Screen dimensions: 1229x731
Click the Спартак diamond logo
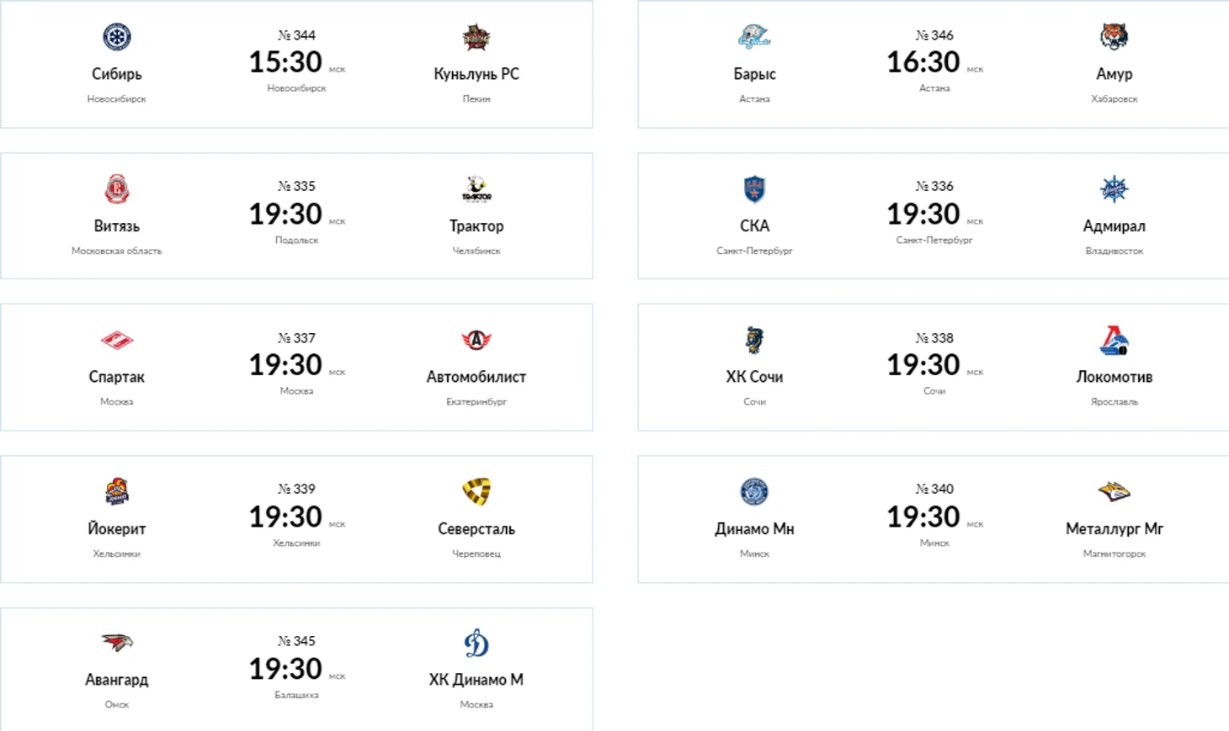point(117,340)
